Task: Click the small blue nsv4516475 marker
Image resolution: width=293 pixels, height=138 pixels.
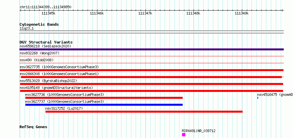Action: pyautogui.click(x=258, y=98)
